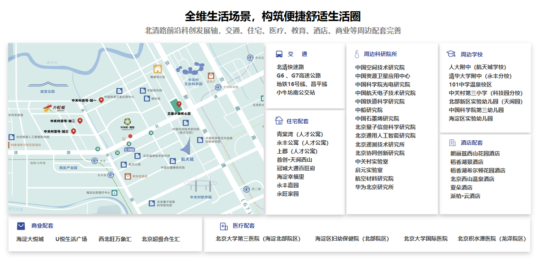This screenshot has height=267, width=552.
Task: Click building icon by 北京量子信息科学研究院 on map
Action: 152,203
